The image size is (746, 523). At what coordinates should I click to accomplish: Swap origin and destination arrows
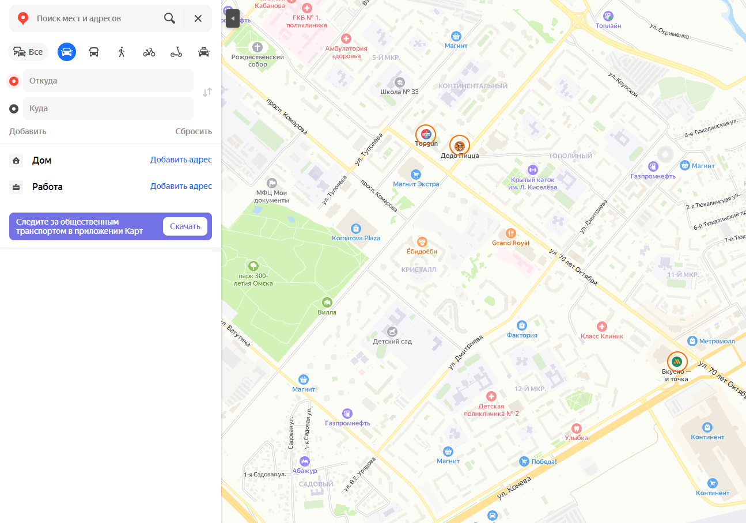coord(207,92)
